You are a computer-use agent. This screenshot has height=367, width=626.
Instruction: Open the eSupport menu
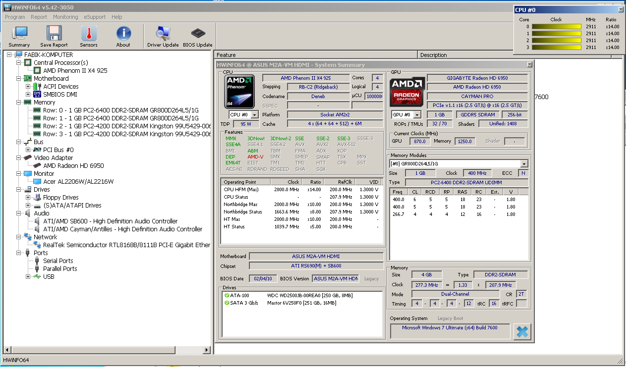coord(95,17)
